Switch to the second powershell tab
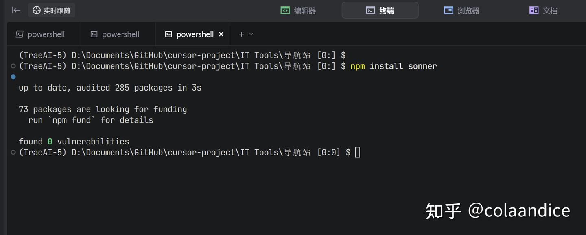This screenshot has width=586, height=235. (x=115, y=34)
